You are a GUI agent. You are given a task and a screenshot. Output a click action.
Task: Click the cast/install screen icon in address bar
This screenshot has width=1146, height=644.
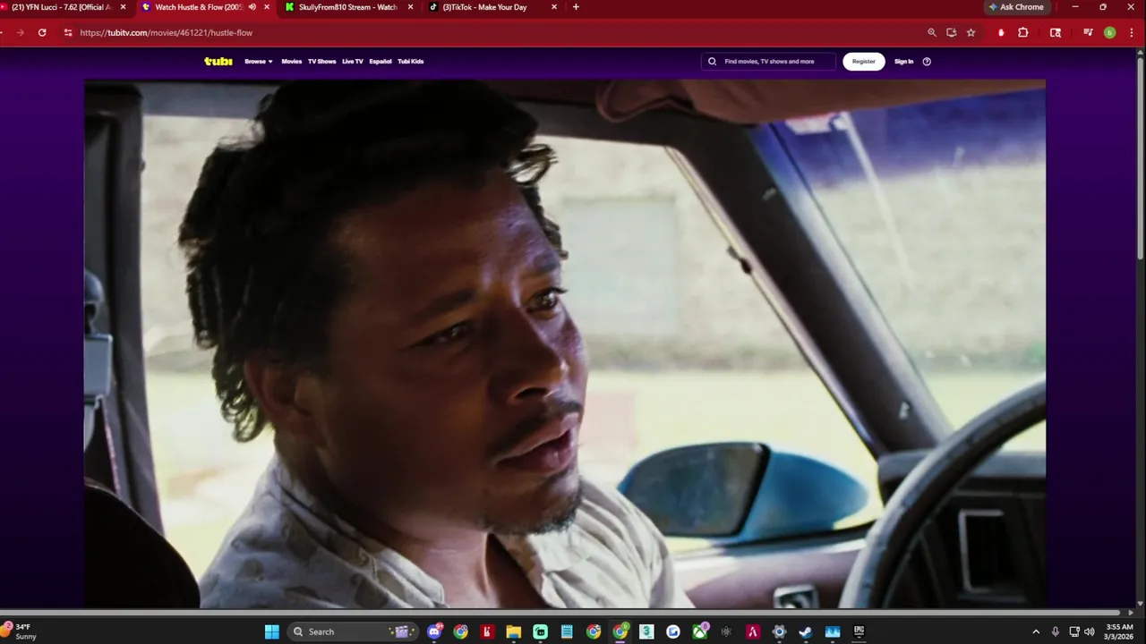pyautogui.click(x=952, y=32)
